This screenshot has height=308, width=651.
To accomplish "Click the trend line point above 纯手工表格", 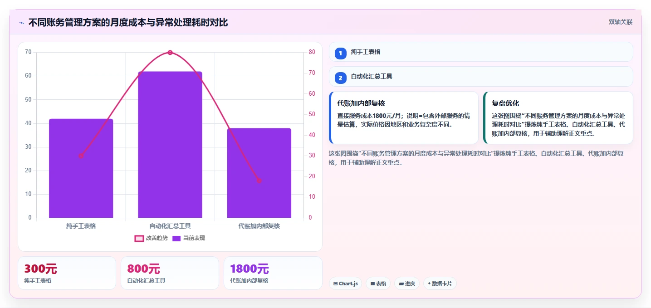I will point(81,156).
